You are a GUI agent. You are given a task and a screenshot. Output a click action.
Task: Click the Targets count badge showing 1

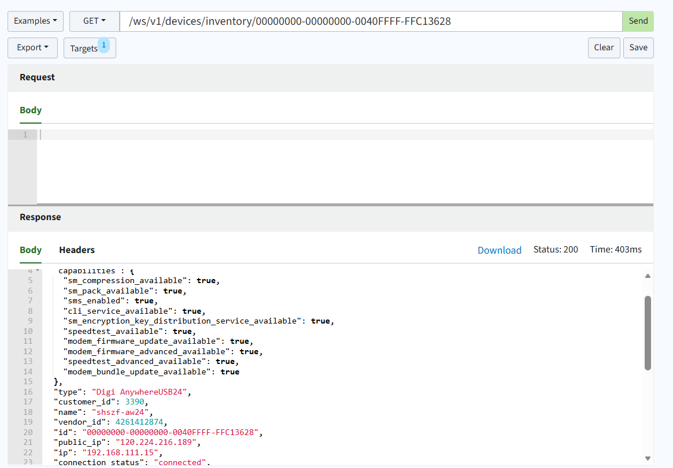[x=104, y=45]
